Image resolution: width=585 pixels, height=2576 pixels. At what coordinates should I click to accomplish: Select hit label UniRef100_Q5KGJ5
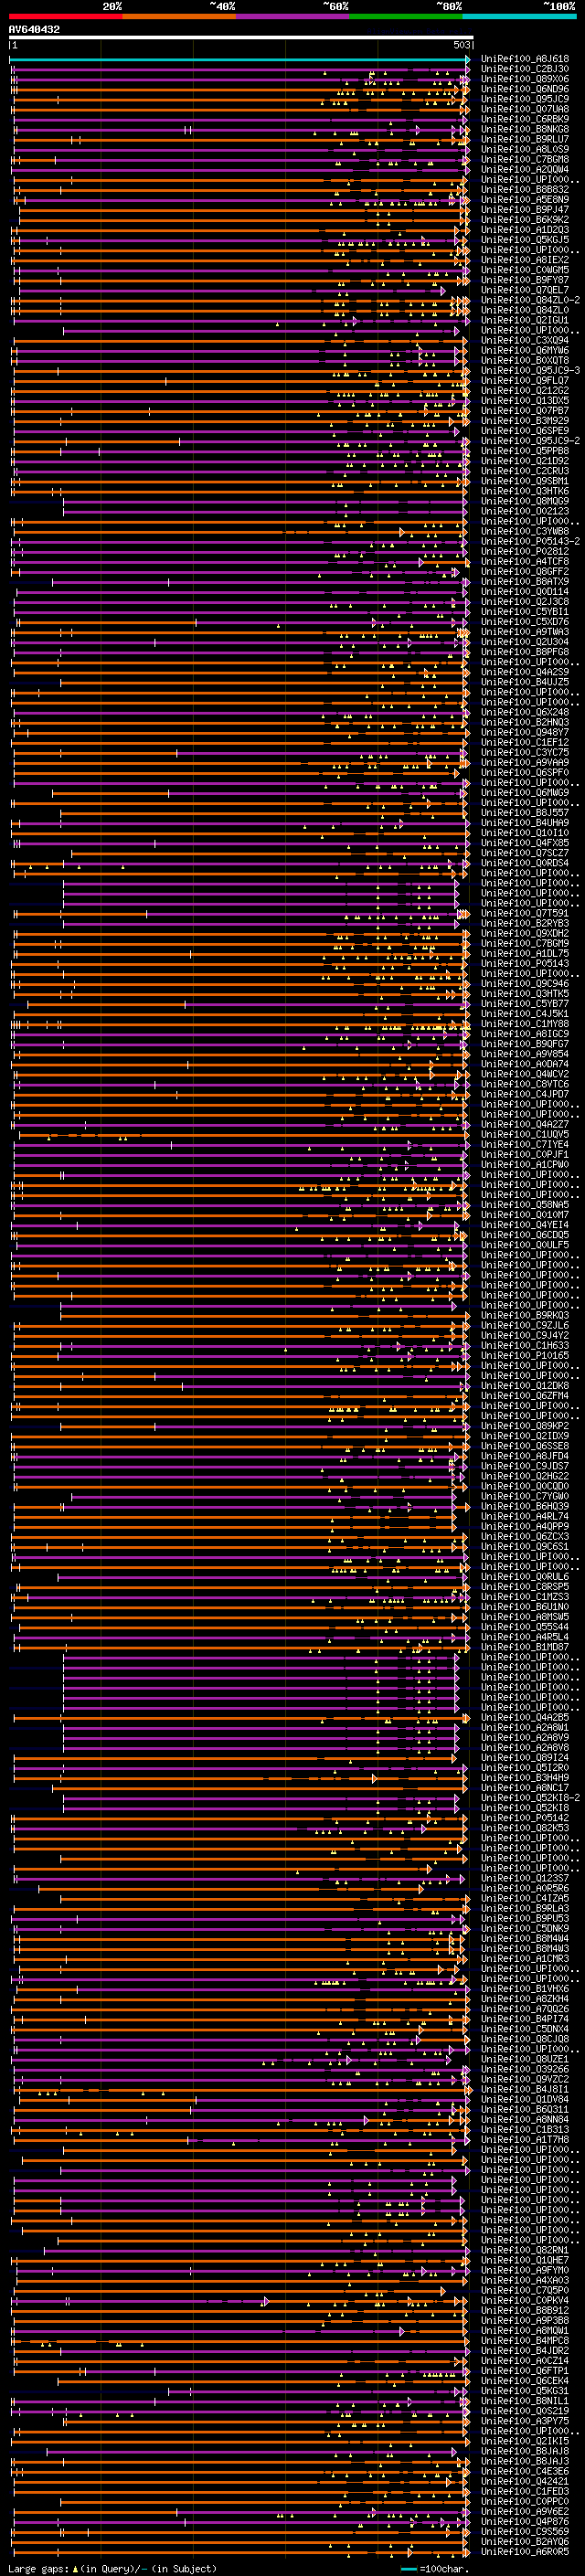(525, 240)
